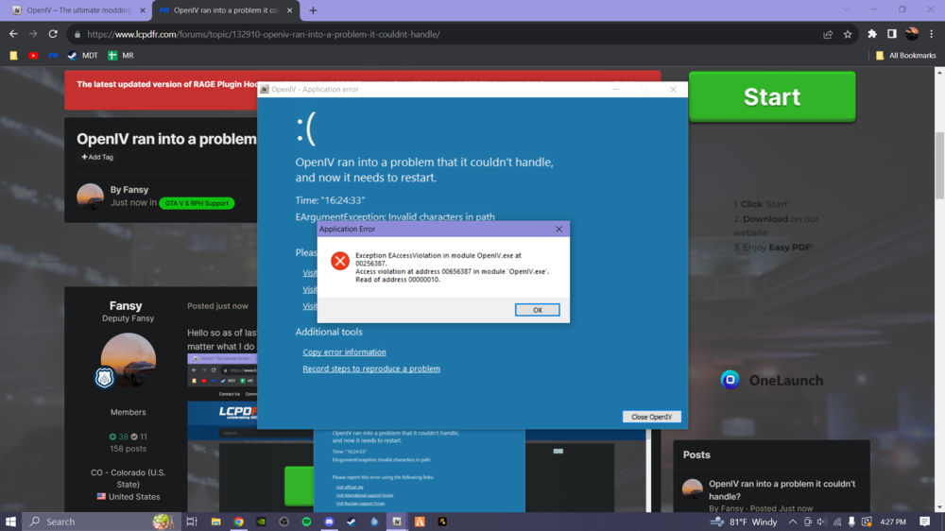
Task: Open the All Bookmarks folder
Action: 906,56
